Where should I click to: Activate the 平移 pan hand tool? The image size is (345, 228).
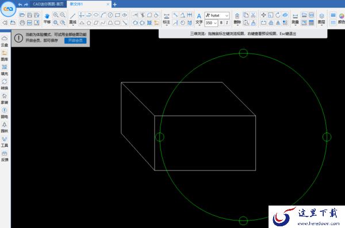[47, 18]
